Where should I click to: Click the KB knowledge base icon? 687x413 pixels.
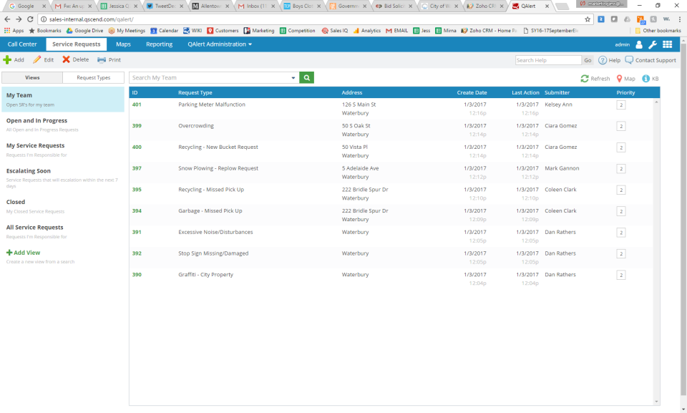[x=648, y=79]
